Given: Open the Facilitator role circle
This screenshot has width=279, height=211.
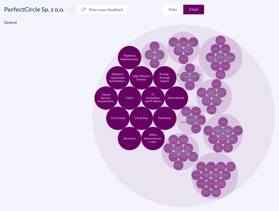Looking at the screenshot, I should point(165,118).
